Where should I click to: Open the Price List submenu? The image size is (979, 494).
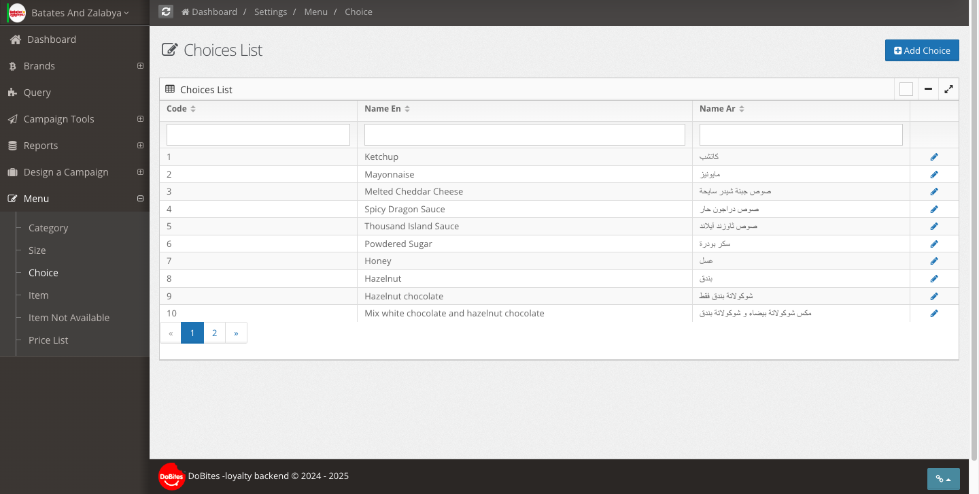pyautogui.click(x=48, y=340)
